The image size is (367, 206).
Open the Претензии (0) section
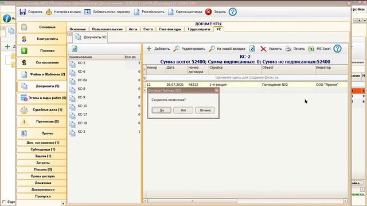[42, 121]
